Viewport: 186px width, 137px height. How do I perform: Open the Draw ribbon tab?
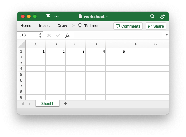(62, 26)
